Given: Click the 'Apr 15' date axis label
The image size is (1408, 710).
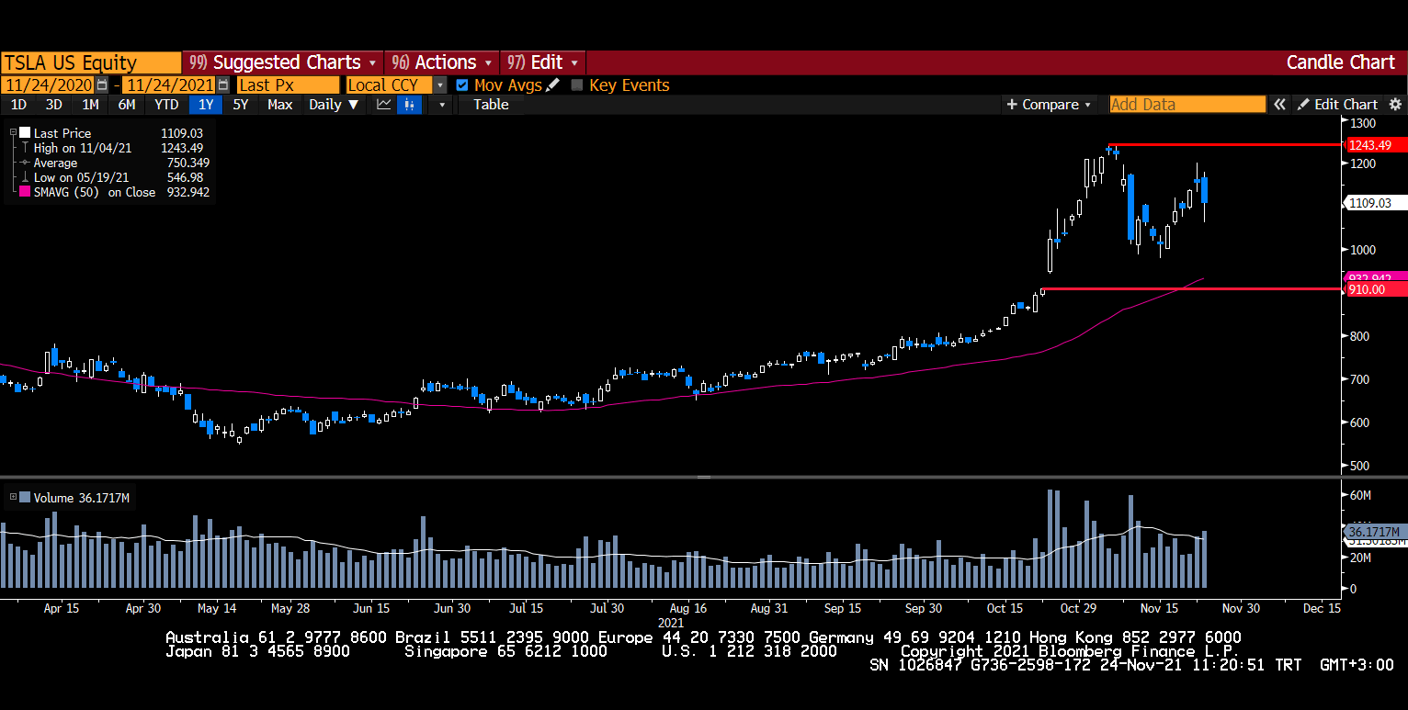Looking at the screenshot, I should coord(61,608).
